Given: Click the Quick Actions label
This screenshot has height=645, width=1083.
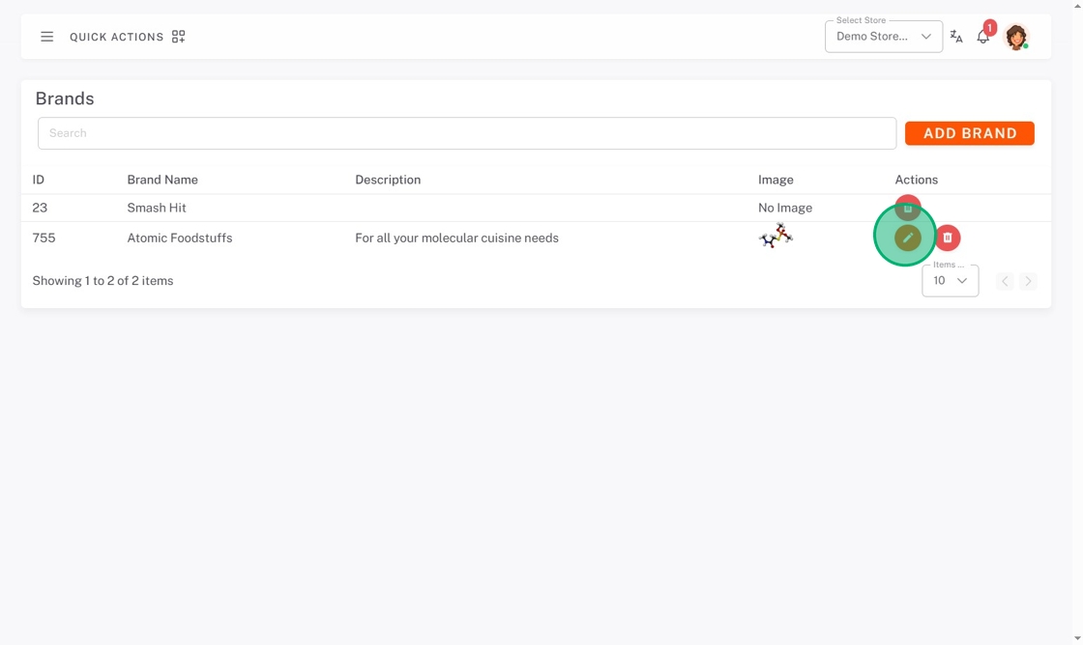Looking at the screenshot, I should (x=116, y=37).
